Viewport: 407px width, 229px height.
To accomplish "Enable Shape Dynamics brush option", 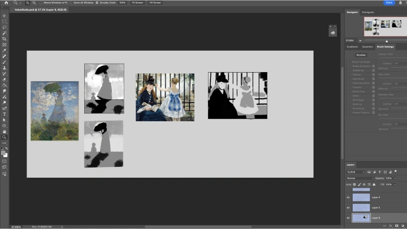I will pos(349,66).
